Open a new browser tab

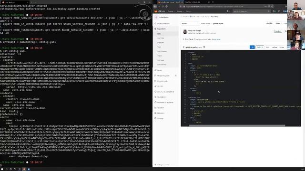click(x=213, y=2)
